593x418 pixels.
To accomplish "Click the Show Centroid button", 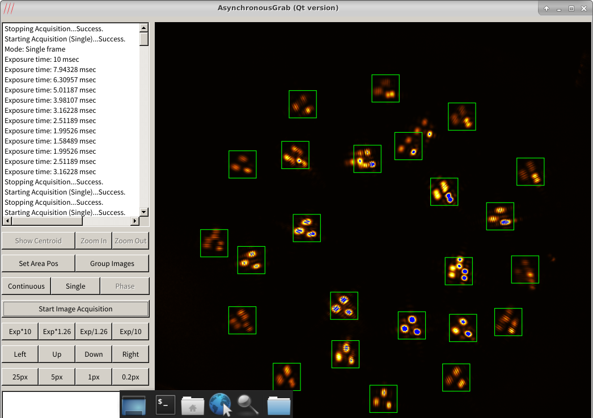I will [x=38, y=241].
